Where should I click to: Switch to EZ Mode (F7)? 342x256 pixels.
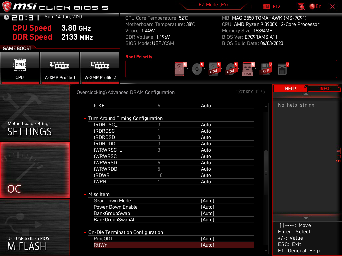213,5
